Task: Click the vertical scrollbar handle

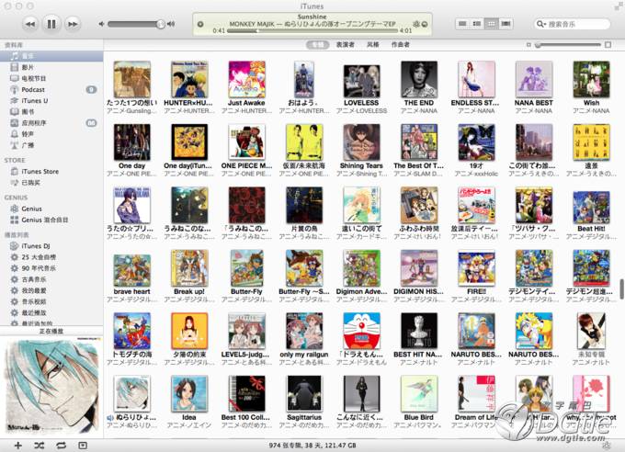Action: (622, 289)
